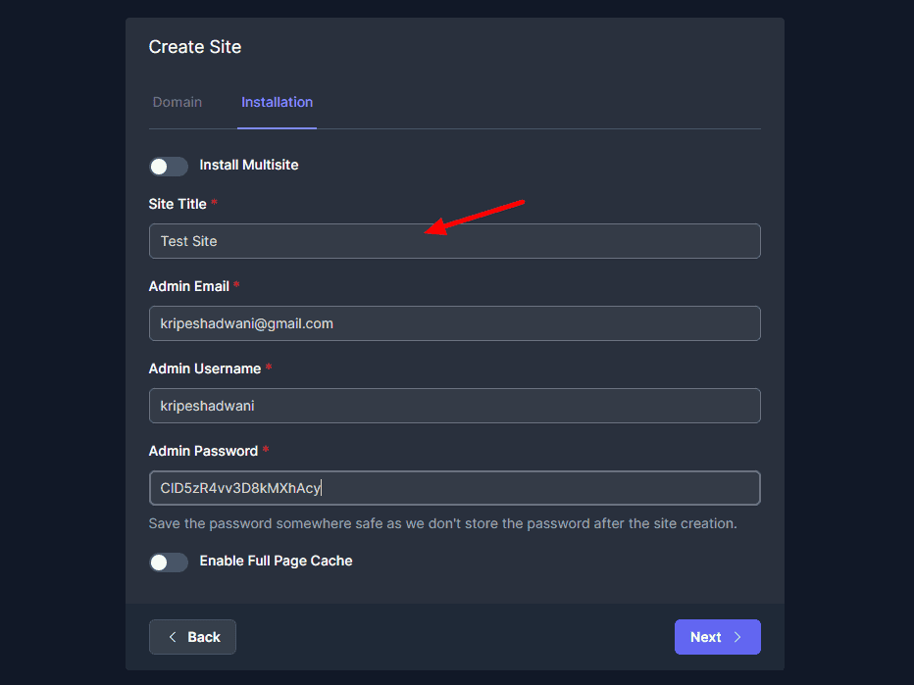Image resolution: width=914 pixels, height=685 pixels.
Task: Click the Enable Full Page Cache label
Action: pos(276,561)
